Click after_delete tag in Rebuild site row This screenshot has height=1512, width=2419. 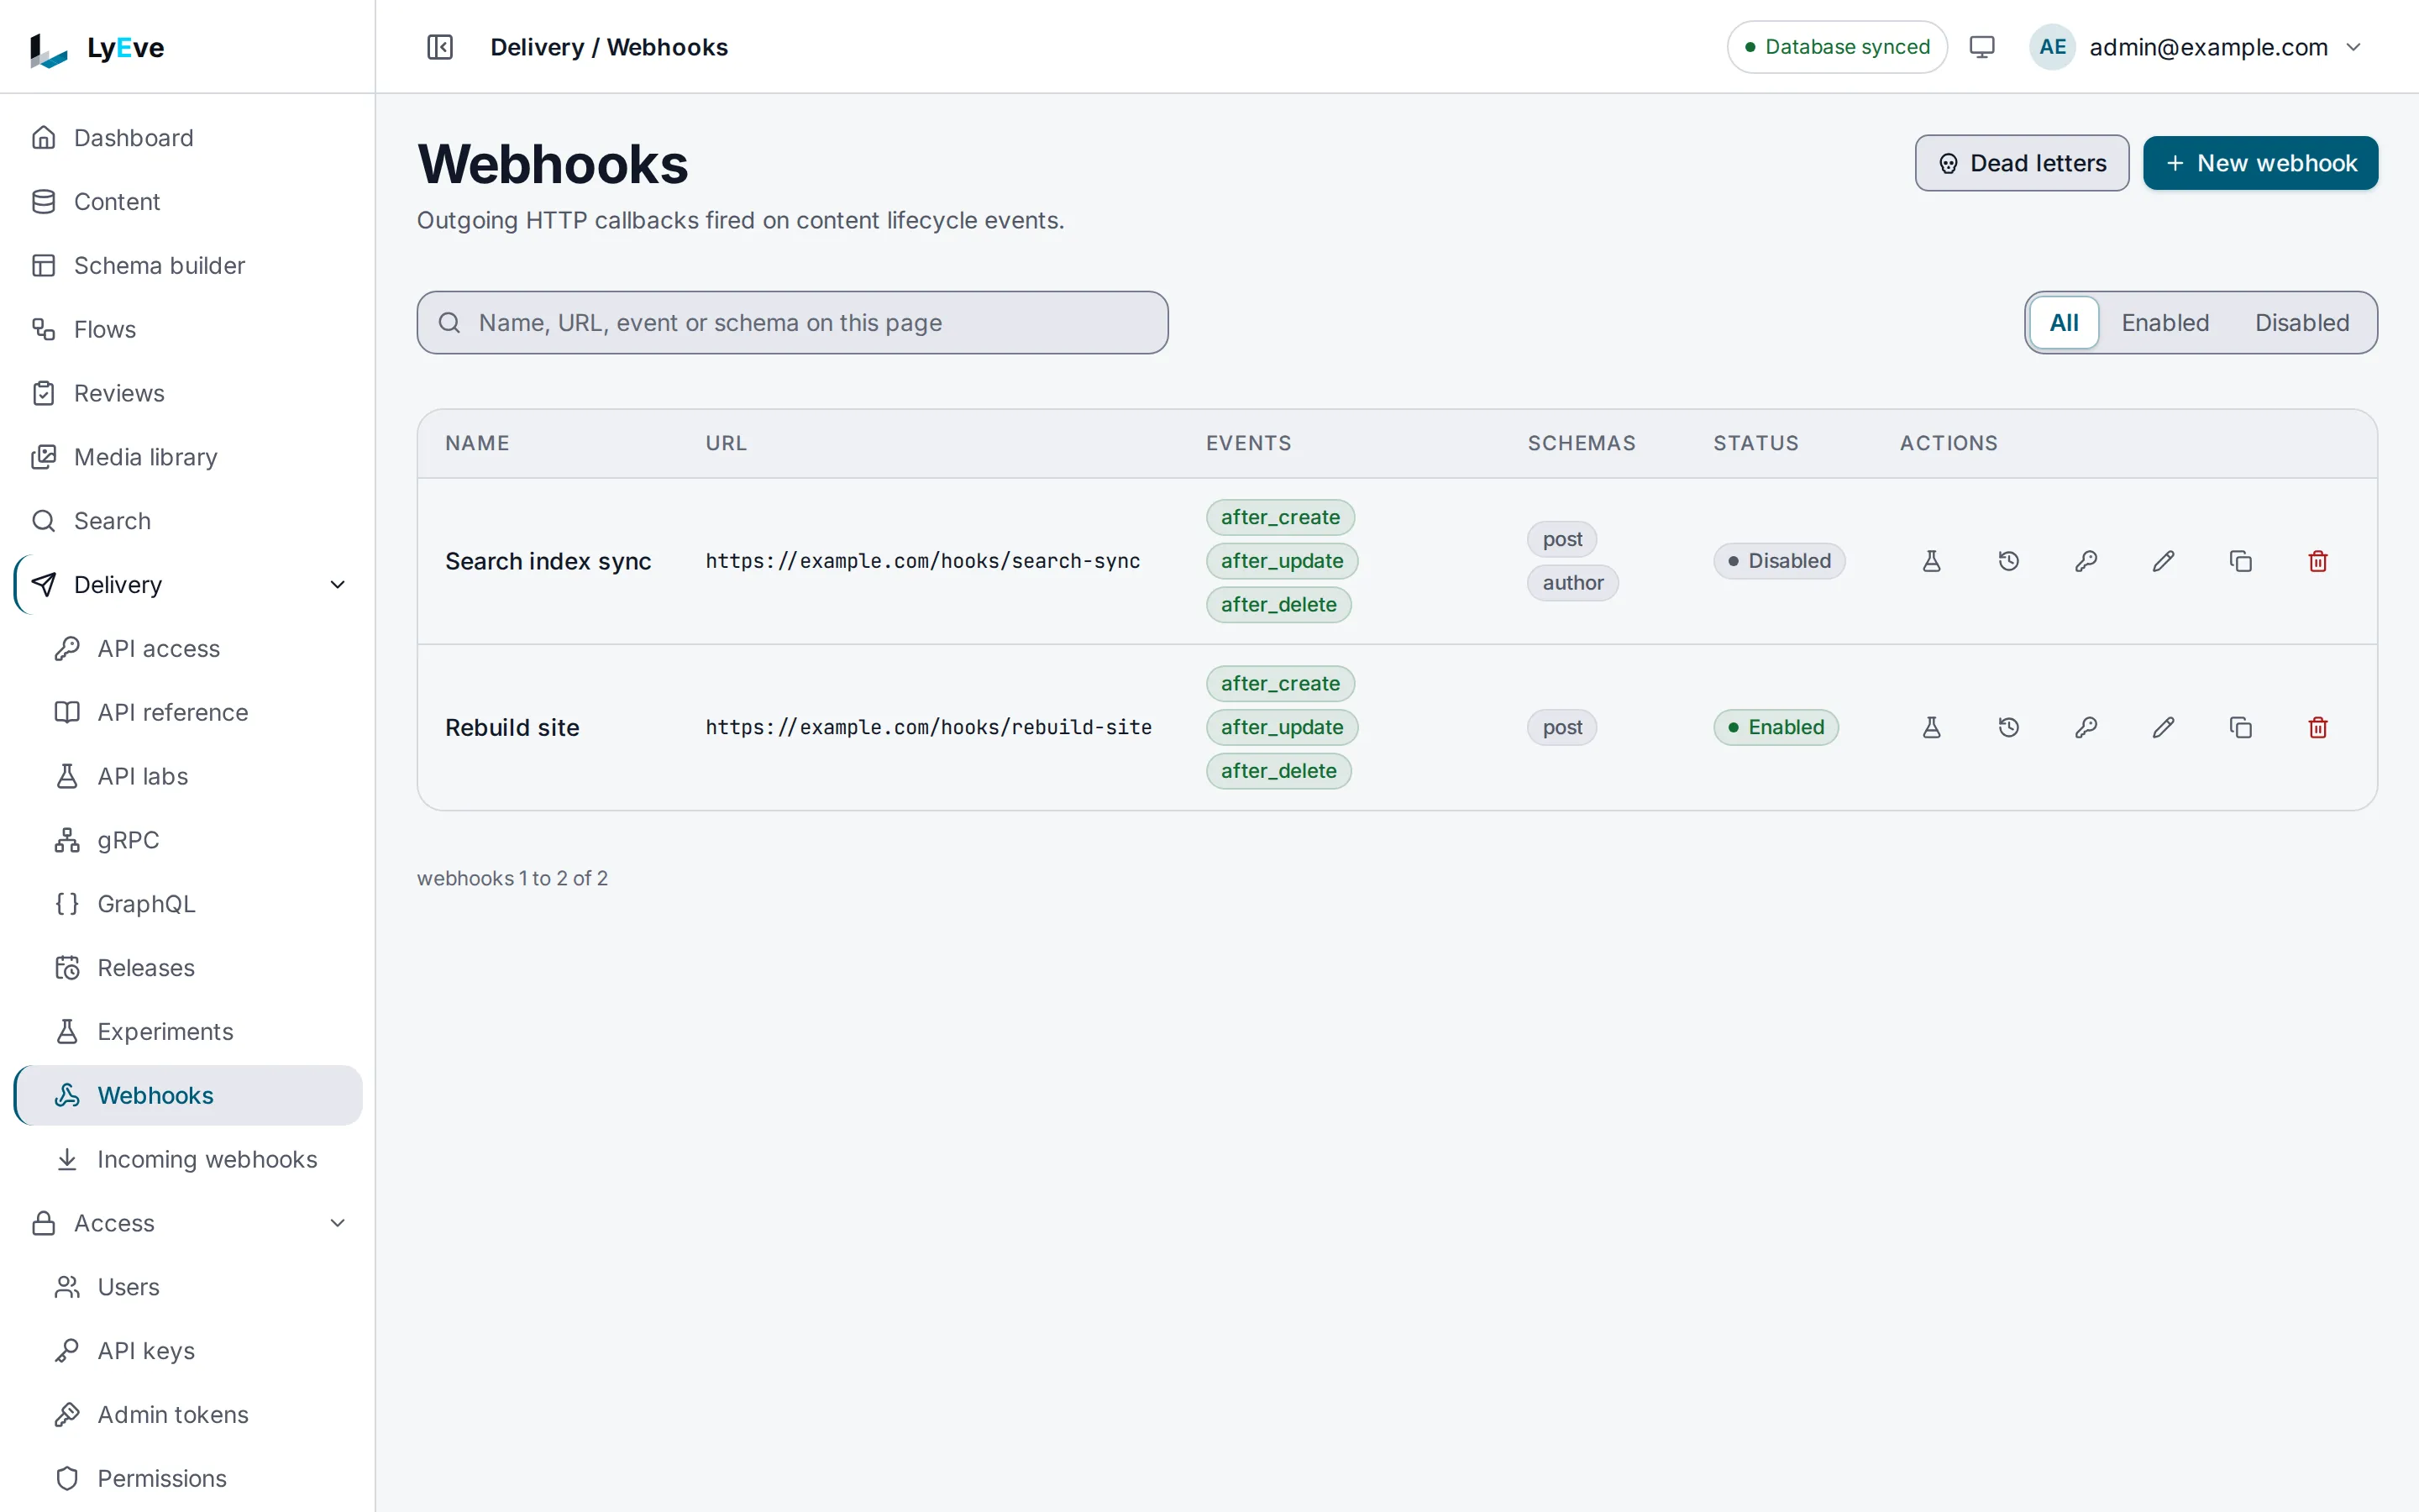[1278, 771]
